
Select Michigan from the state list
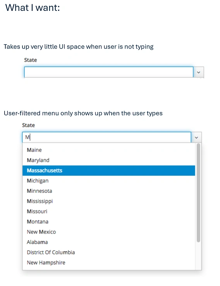pyautogui.click(x=108, y=181)
